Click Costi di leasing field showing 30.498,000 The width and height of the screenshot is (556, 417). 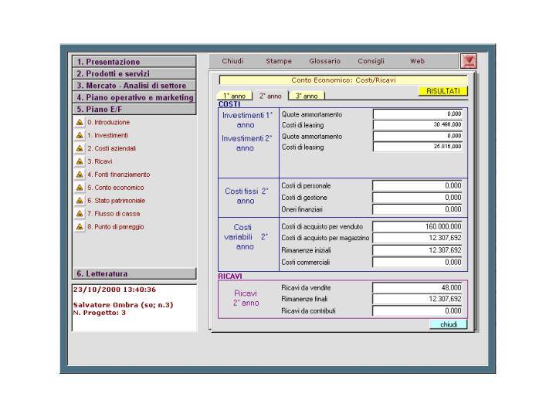(418, 125)
